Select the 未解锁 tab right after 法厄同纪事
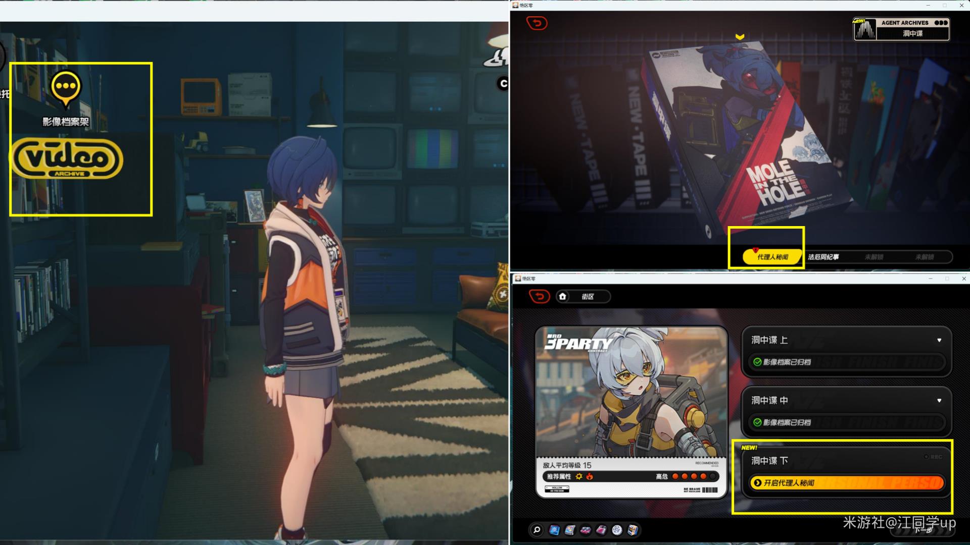The height and width of the screenshot is (545, 970). coord(874,257)
